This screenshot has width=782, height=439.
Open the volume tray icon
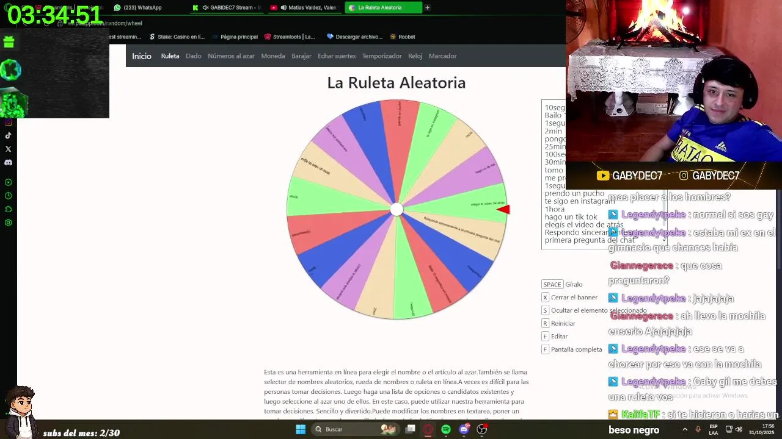(x=739, y=429)
